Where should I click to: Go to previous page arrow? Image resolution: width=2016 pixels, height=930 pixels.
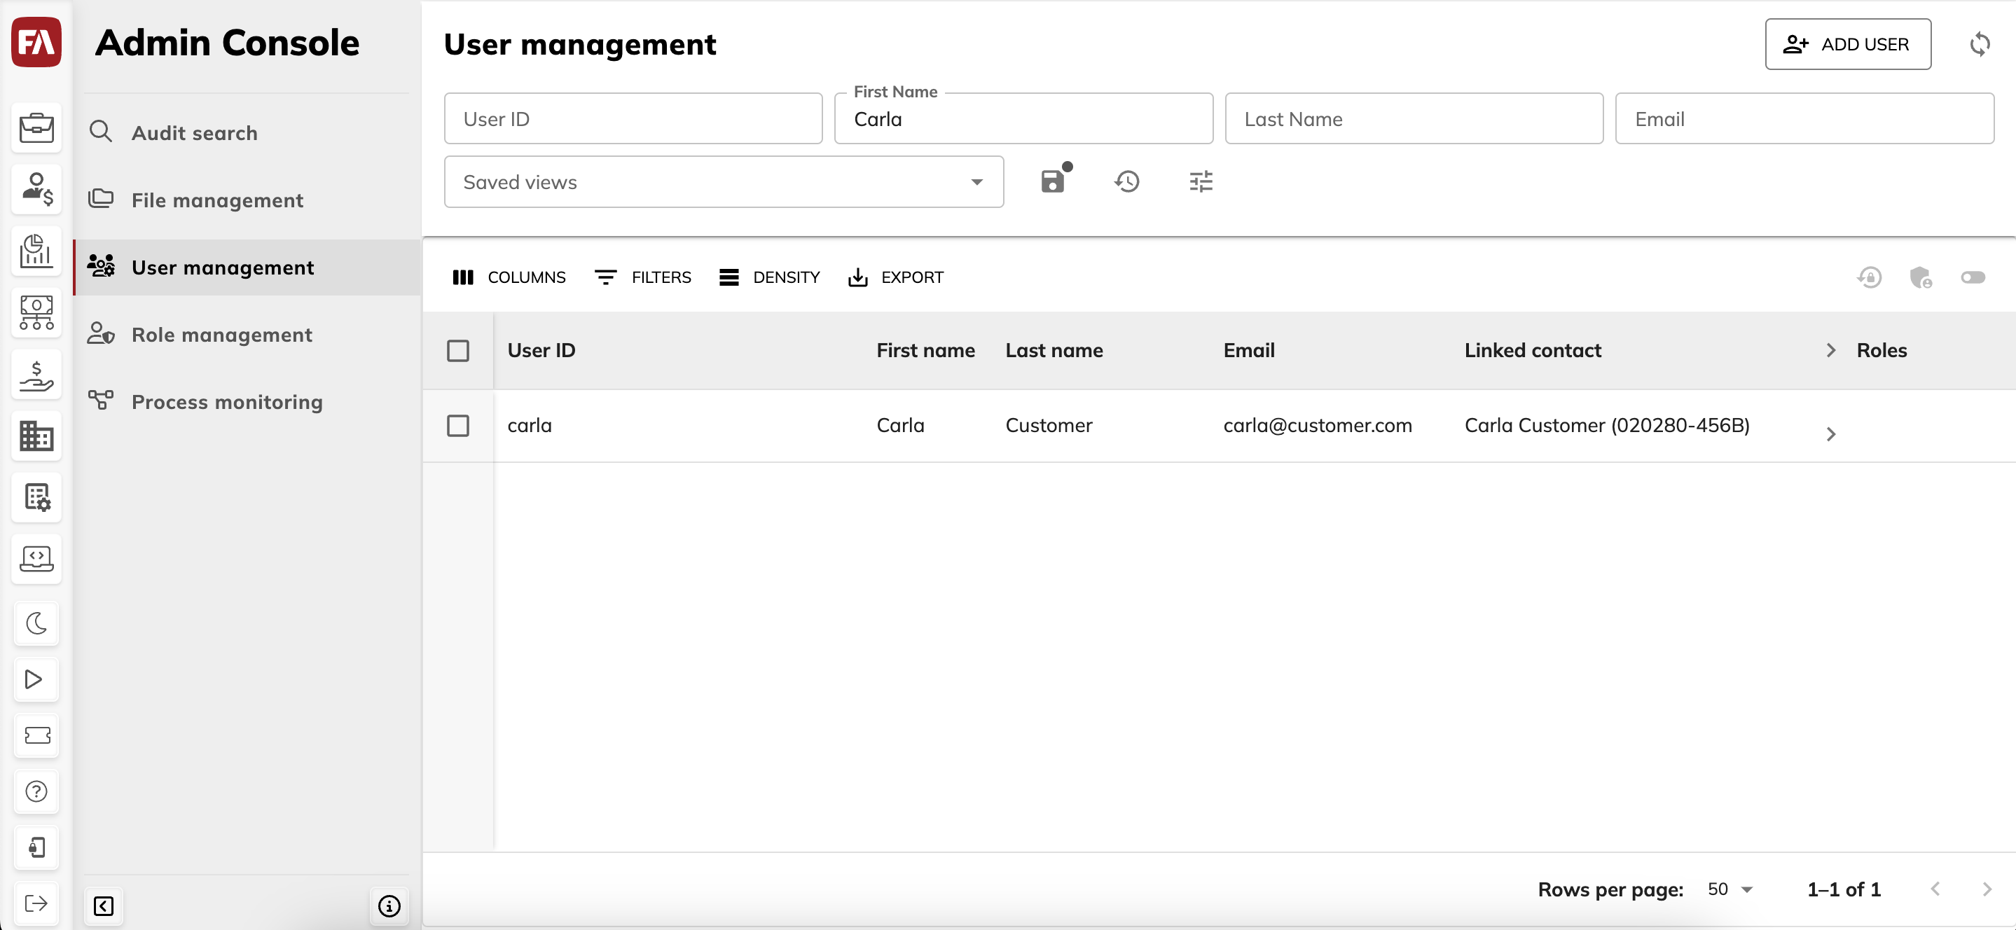[1935, 889]
